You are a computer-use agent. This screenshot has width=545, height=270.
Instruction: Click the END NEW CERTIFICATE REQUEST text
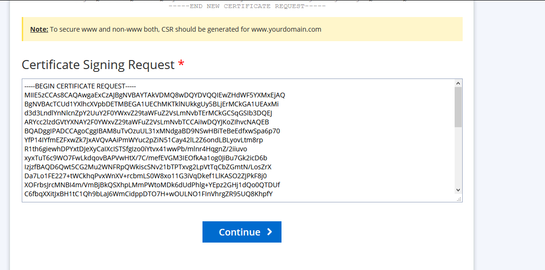pos(247,6)
